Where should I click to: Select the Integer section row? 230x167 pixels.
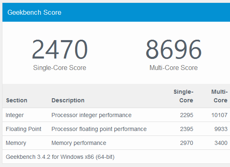pos(116,115)
